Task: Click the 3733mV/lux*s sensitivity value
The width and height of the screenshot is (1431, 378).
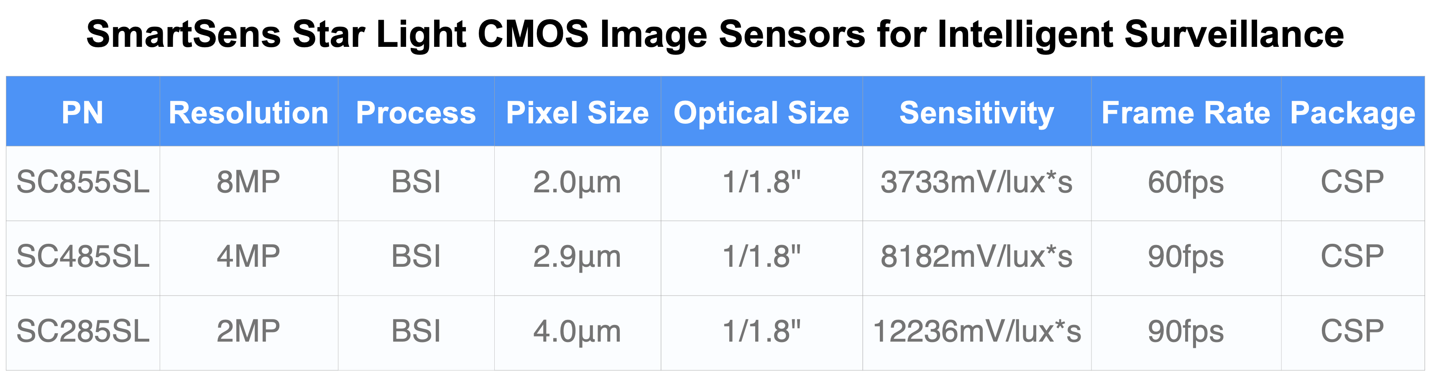Action: click(x=976, y=183)
